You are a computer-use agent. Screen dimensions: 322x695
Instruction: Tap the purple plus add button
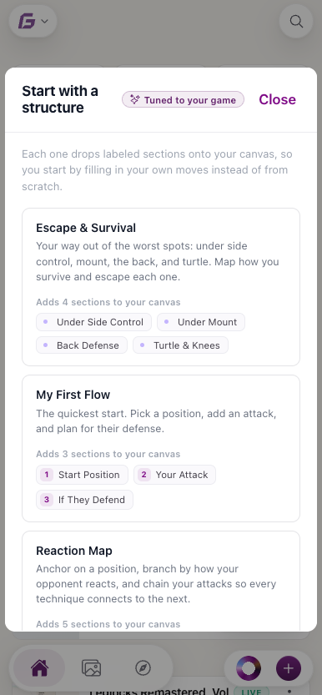coord(289,668)
